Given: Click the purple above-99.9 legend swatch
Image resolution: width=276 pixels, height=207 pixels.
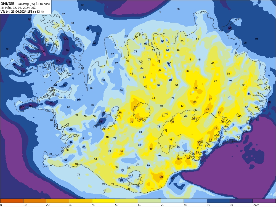Looking at the screenshot, I should point(264,201).
